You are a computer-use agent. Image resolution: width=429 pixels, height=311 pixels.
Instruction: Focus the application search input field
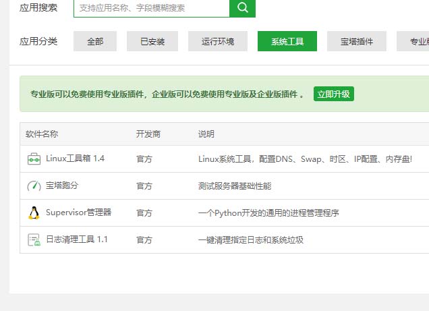[x=152, y=8]
